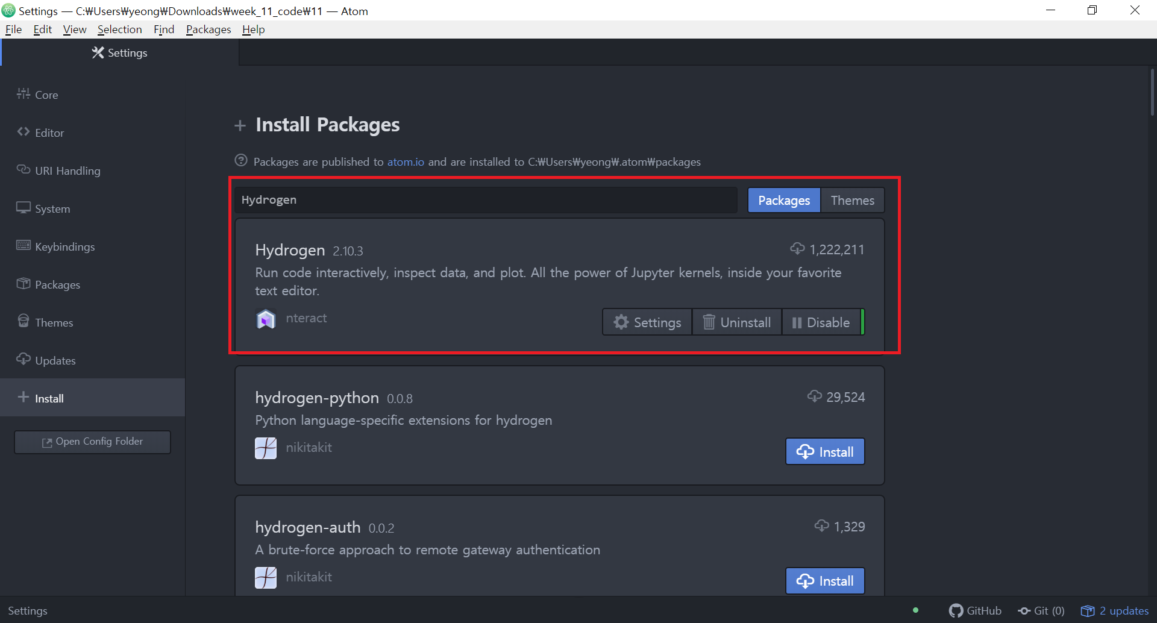Screen dimensions: 1157x623
Task: Open the Keybindings section
Action: pos(92,246)
